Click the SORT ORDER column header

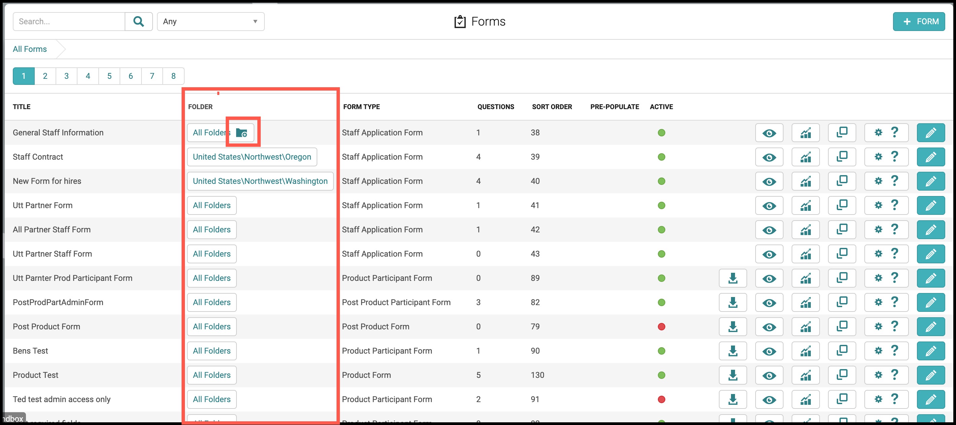coord(552,107)
